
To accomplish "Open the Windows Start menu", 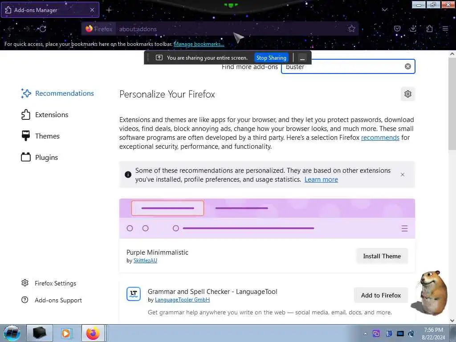I will point(12,333).
